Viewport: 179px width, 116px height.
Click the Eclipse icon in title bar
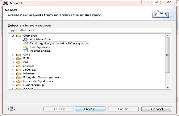[x=5, y=3]
